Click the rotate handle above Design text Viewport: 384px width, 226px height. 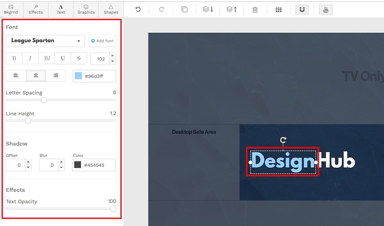click(283, 140)
